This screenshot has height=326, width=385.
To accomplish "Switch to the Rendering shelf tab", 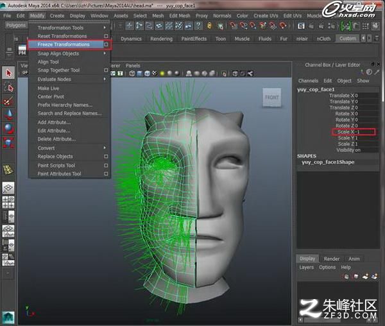I will [x=161, y=39].
